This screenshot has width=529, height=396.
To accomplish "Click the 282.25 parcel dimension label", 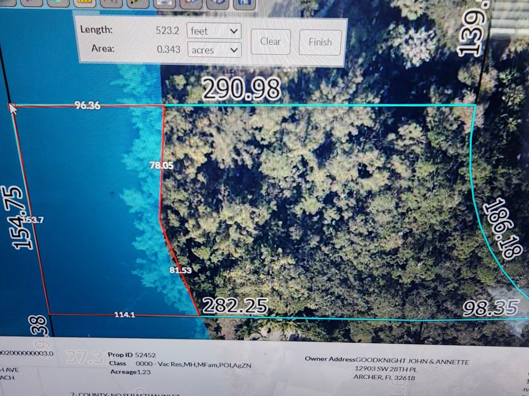I will (235, 305).
